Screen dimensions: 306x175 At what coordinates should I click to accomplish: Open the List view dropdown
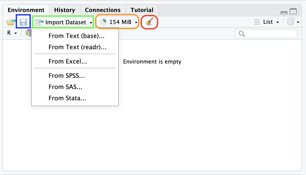pyautogui.click(x=267, y=22)
